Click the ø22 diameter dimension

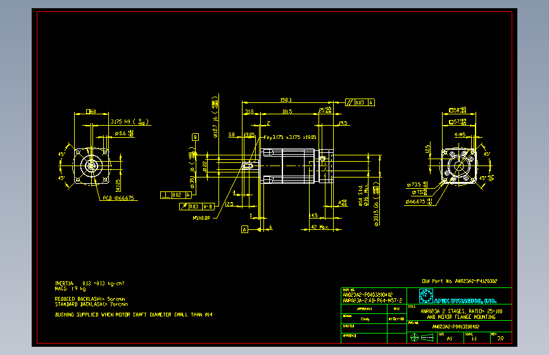pyautogui.click(x=205, y=166)
